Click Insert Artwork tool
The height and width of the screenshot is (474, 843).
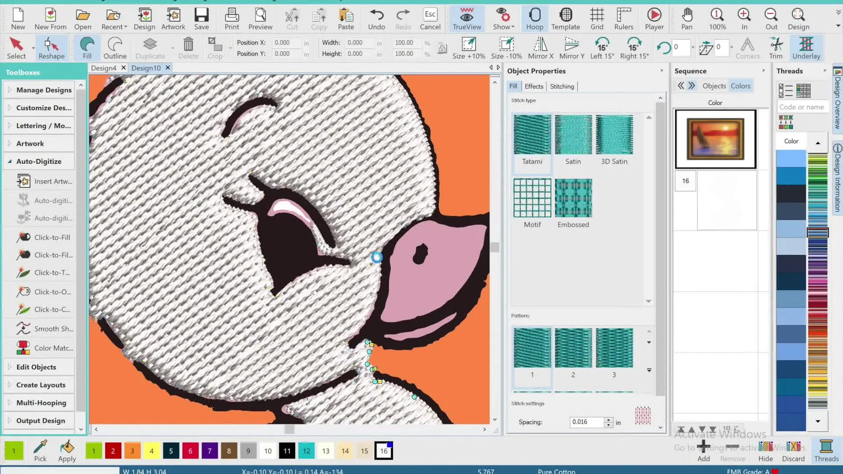(x=44, y=181)
